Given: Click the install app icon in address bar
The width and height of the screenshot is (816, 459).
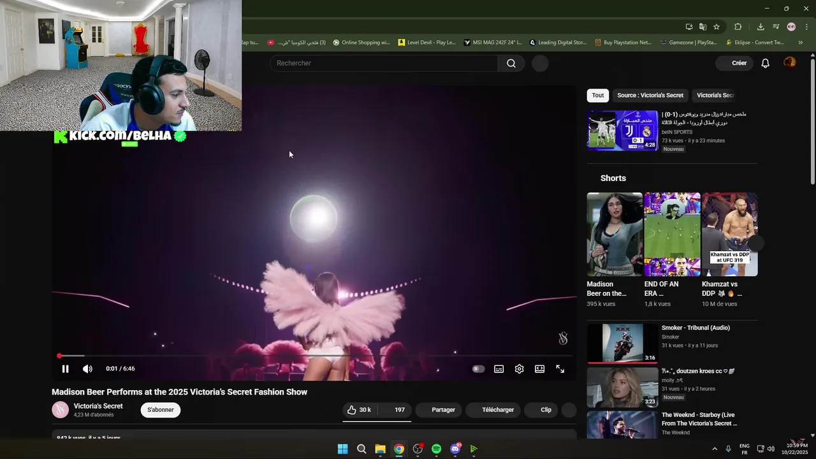Looking at the screenshot, I should click(x=689, y=27).
